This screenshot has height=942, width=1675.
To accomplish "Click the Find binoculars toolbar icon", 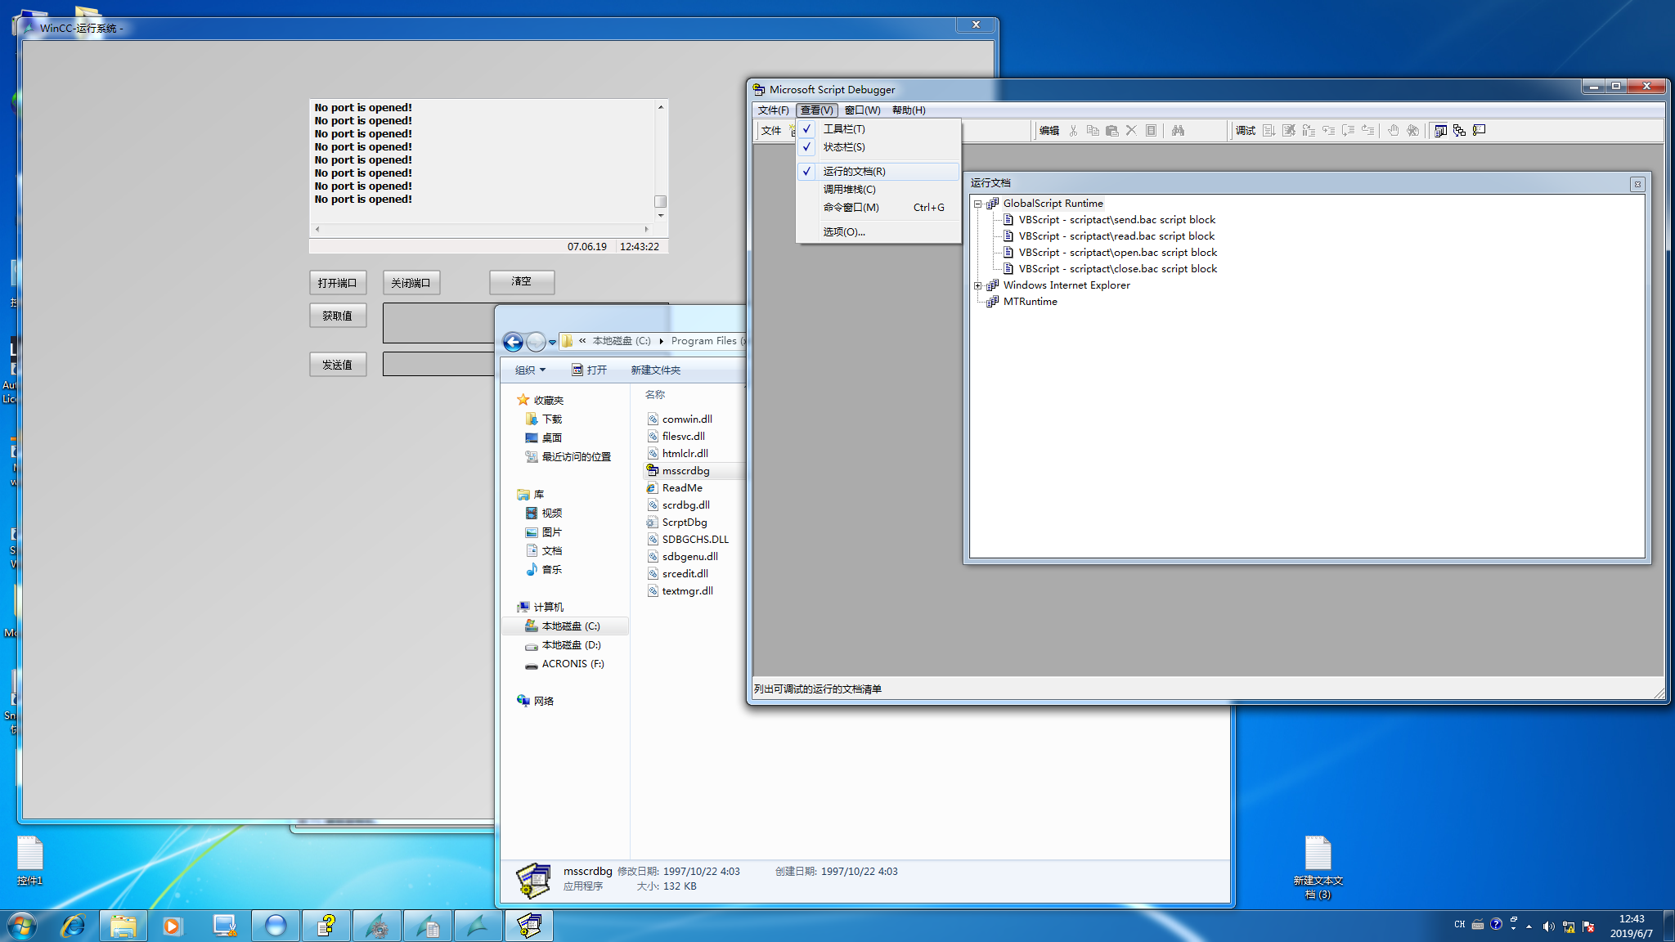I will [1178, 131].
